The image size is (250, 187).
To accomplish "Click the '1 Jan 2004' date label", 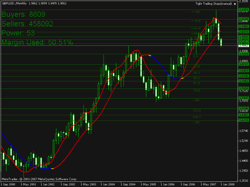I will 108,185.
